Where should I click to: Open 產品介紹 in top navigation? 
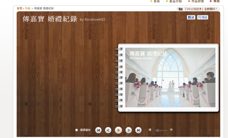tap(176, 1)
